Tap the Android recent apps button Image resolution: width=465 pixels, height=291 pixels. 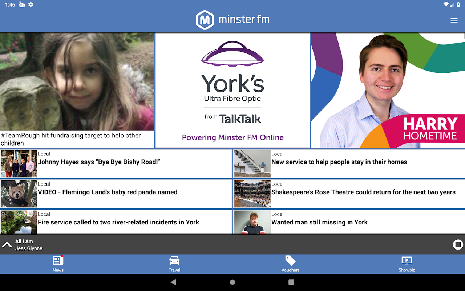click(x=291, y=282)
